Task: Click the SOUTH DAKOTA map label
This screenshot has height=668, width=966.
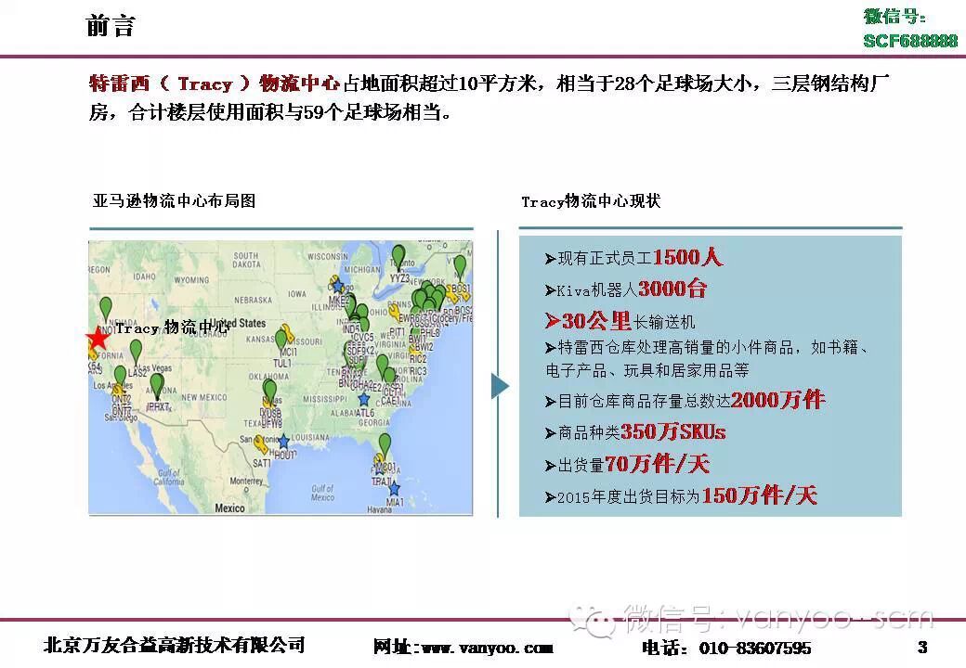Action: [246, 260]
